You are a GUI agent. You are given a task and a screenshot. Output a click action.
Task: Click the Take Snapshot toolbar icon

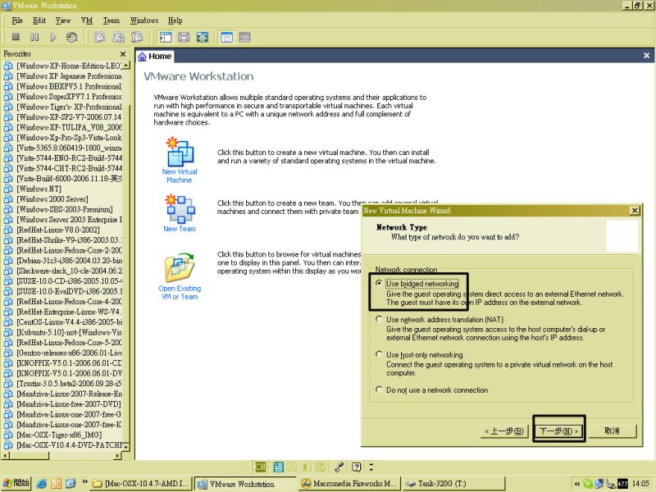pyautogui.click(x=99, y=37)
